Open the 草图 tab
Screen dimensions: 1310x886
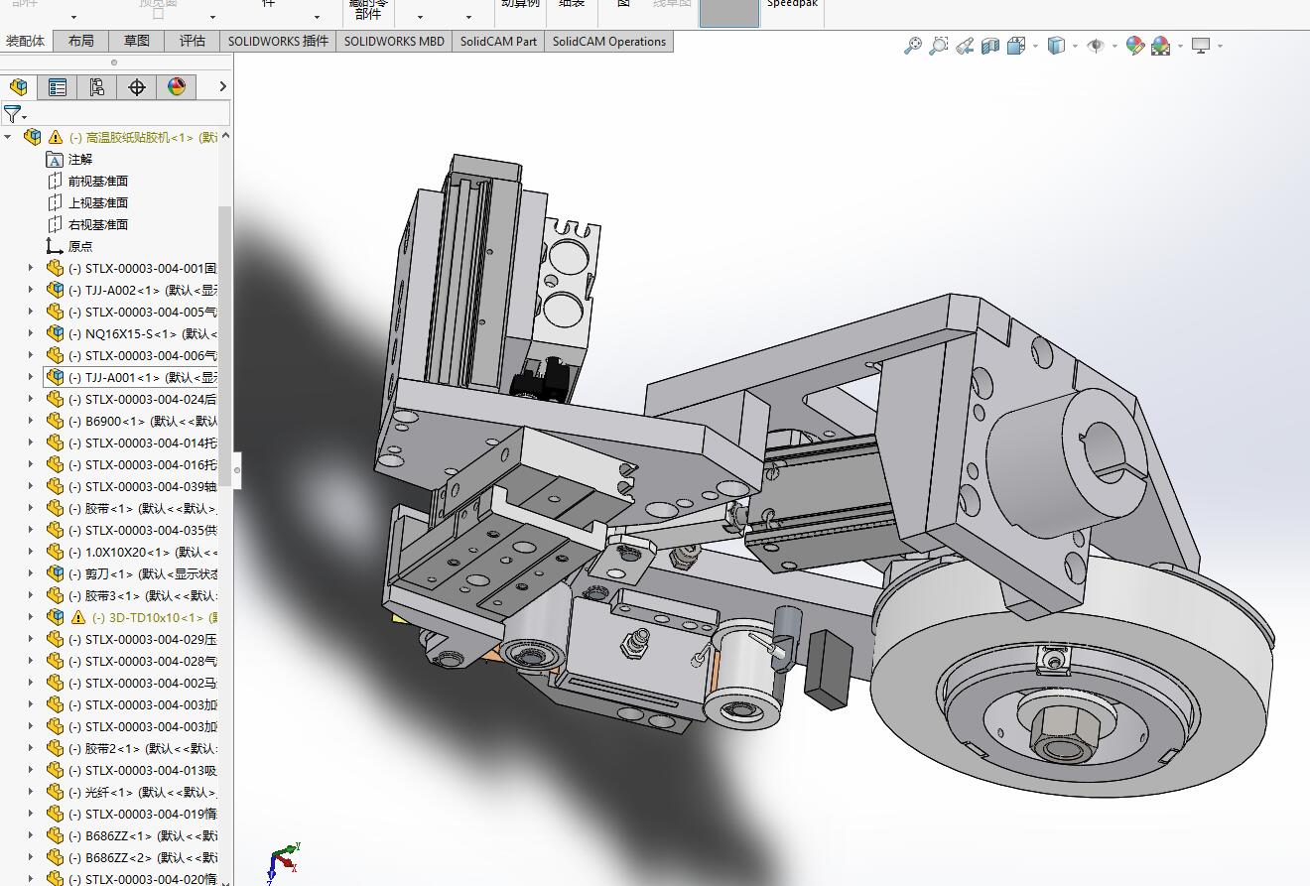tap(137, 42)
